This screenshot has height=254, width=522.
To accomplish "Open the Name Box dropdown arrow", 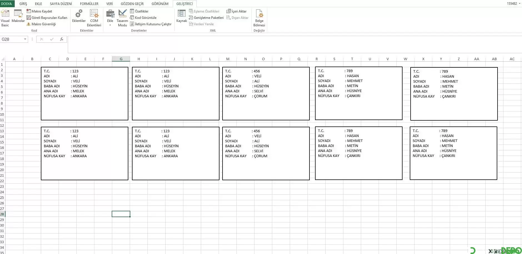I will [25, 39].
